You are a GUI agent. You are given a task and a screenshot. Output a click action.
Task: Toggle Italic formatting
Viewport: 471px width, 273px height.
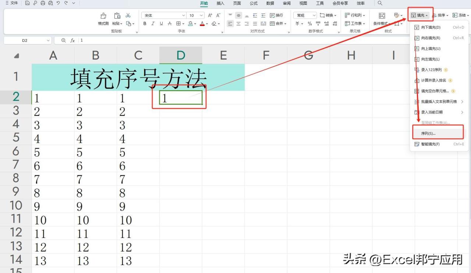[x=153, y=23]
